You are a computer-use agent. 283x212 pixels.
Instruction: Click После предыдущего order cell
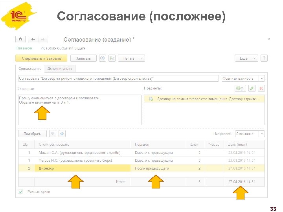[158, 168]
